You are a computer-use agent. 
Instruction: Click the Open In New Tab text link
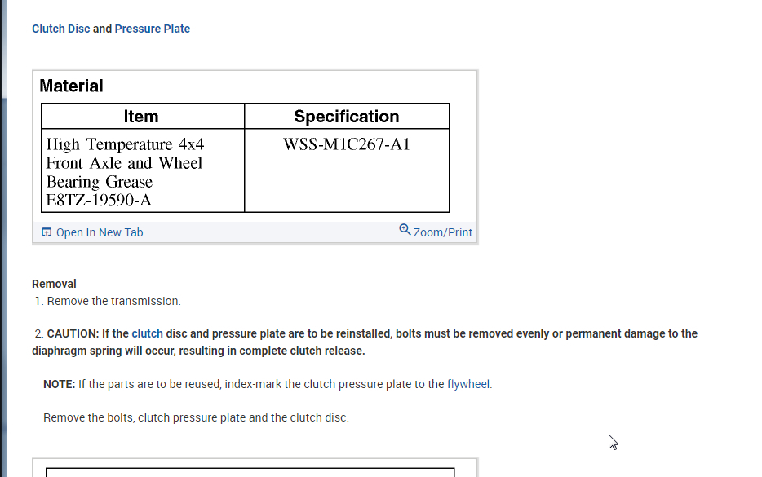[x=100, y=232]
